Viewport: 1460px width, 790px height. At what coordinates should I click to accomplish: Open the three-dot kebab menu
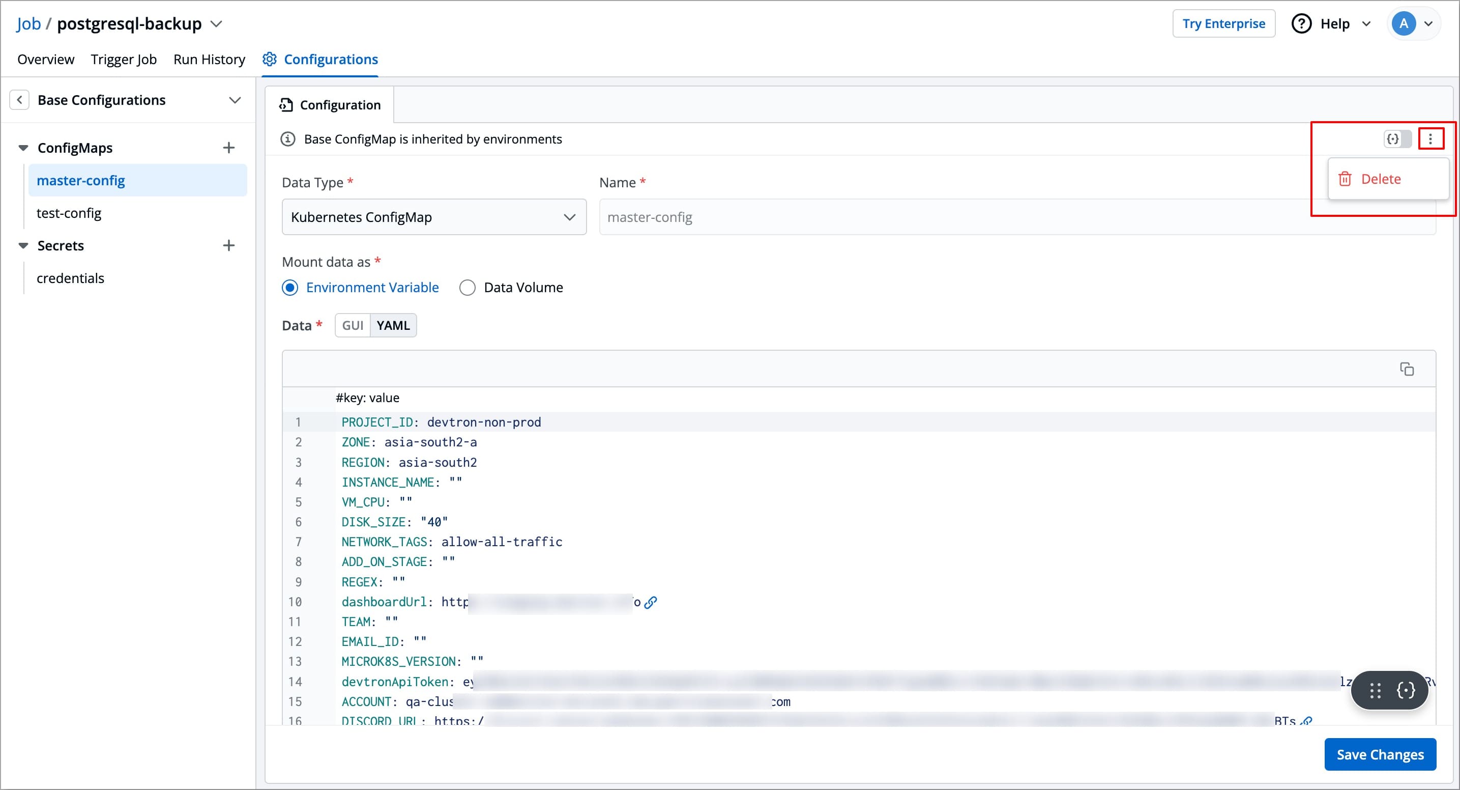point(1430,139)
